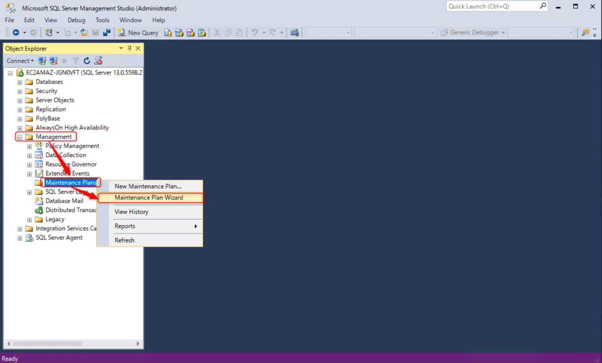Image resolution: width=602 pixels, height=363 pixels.
Task: Open the Tools menu
Action: pos(102,20)
